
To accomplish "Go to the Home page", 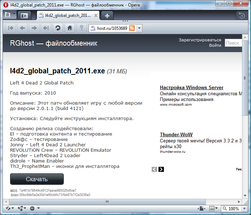I will (70, 28).
